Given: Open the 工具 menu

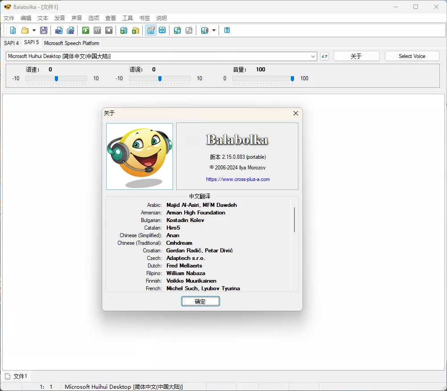Looking at the screenshot, I should point(128,18).
